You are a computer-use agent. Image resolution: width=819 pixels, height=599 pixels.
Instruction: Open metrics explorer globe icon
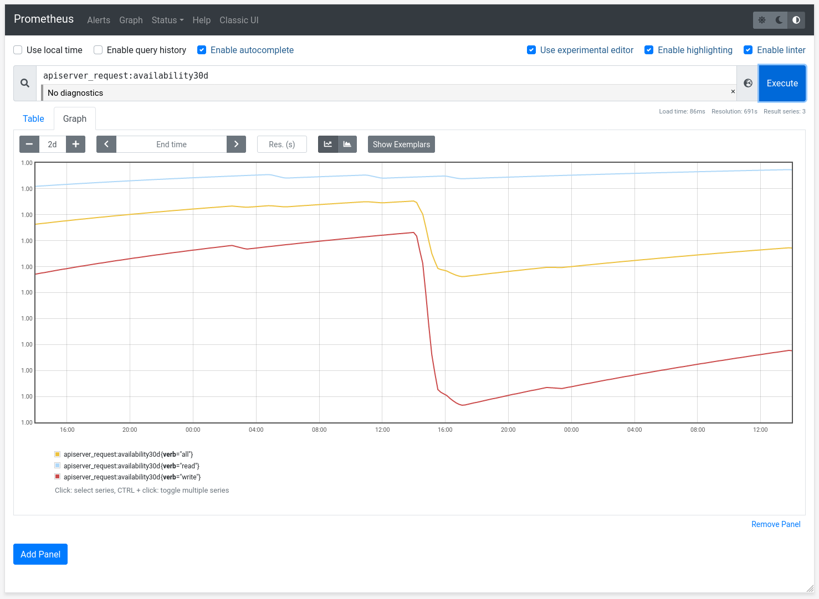click(748, 83)
